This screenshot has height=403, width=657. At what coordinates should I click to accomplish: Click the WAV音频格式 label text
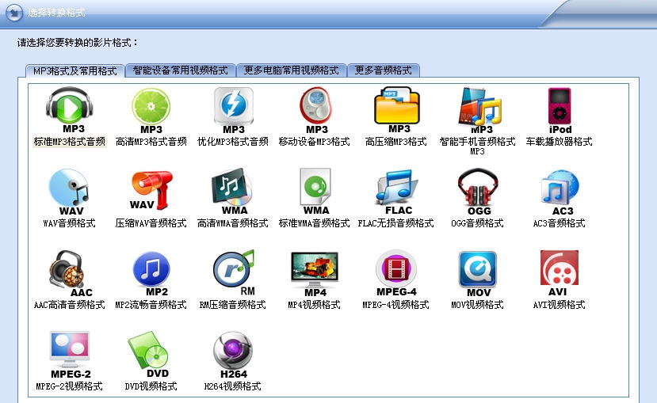tap(69, 223)
